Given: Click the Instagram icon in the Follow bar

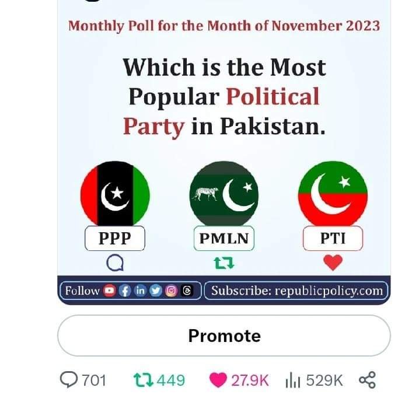Looking at the screenshot, I should pyautogui.click(x=171, y=291).
